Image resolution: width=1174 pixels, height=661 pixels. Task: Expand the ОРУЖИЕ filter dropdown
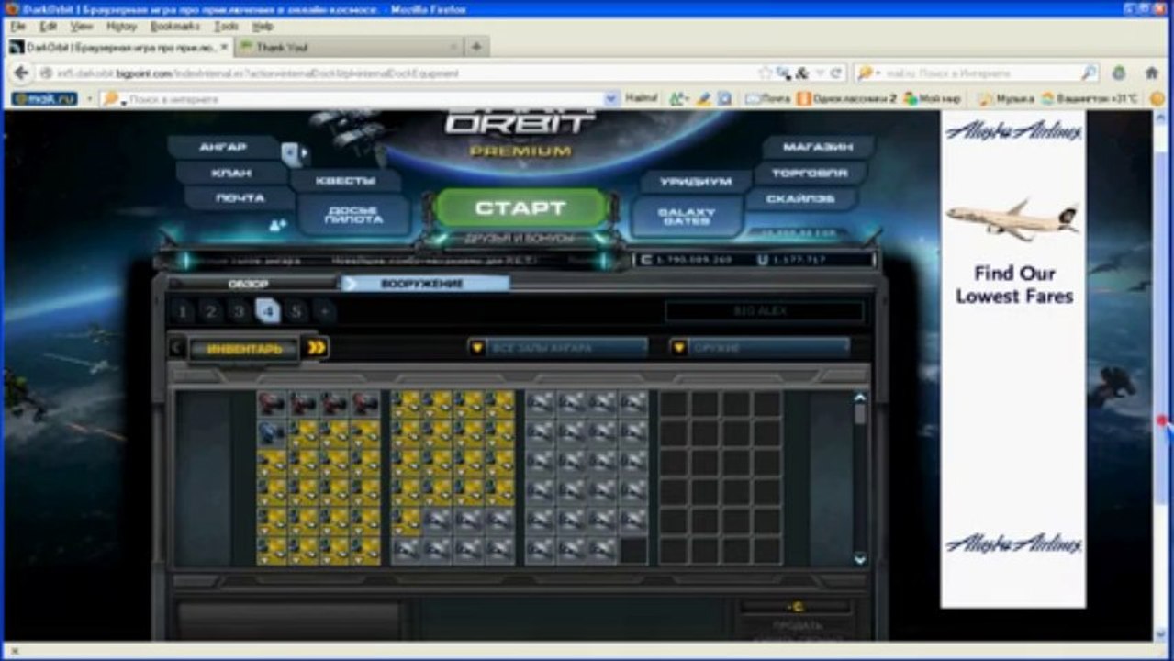759,348
